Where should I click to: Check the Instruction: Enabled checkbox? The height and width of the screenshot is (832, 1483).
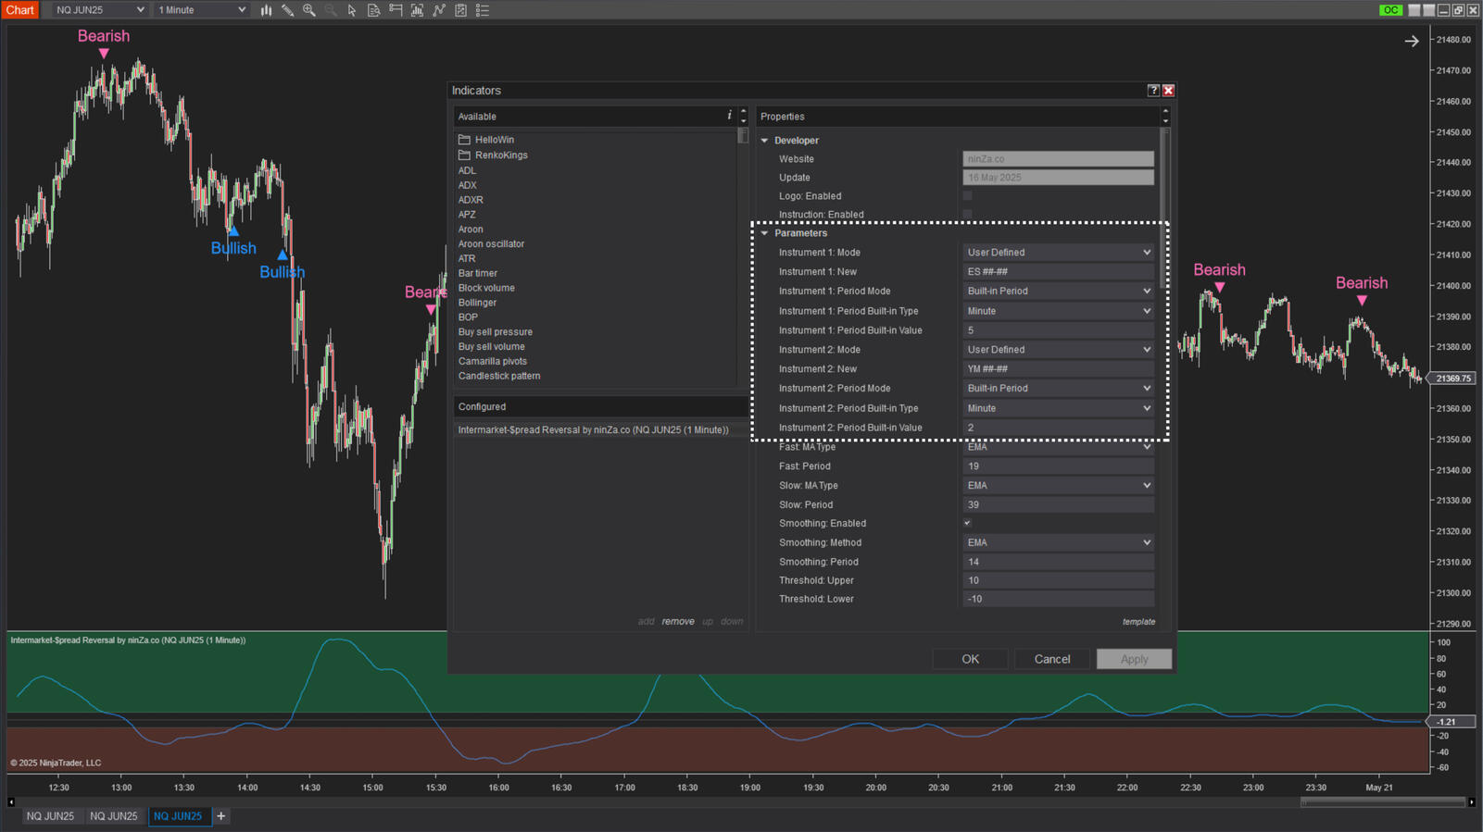click(968, 215)
